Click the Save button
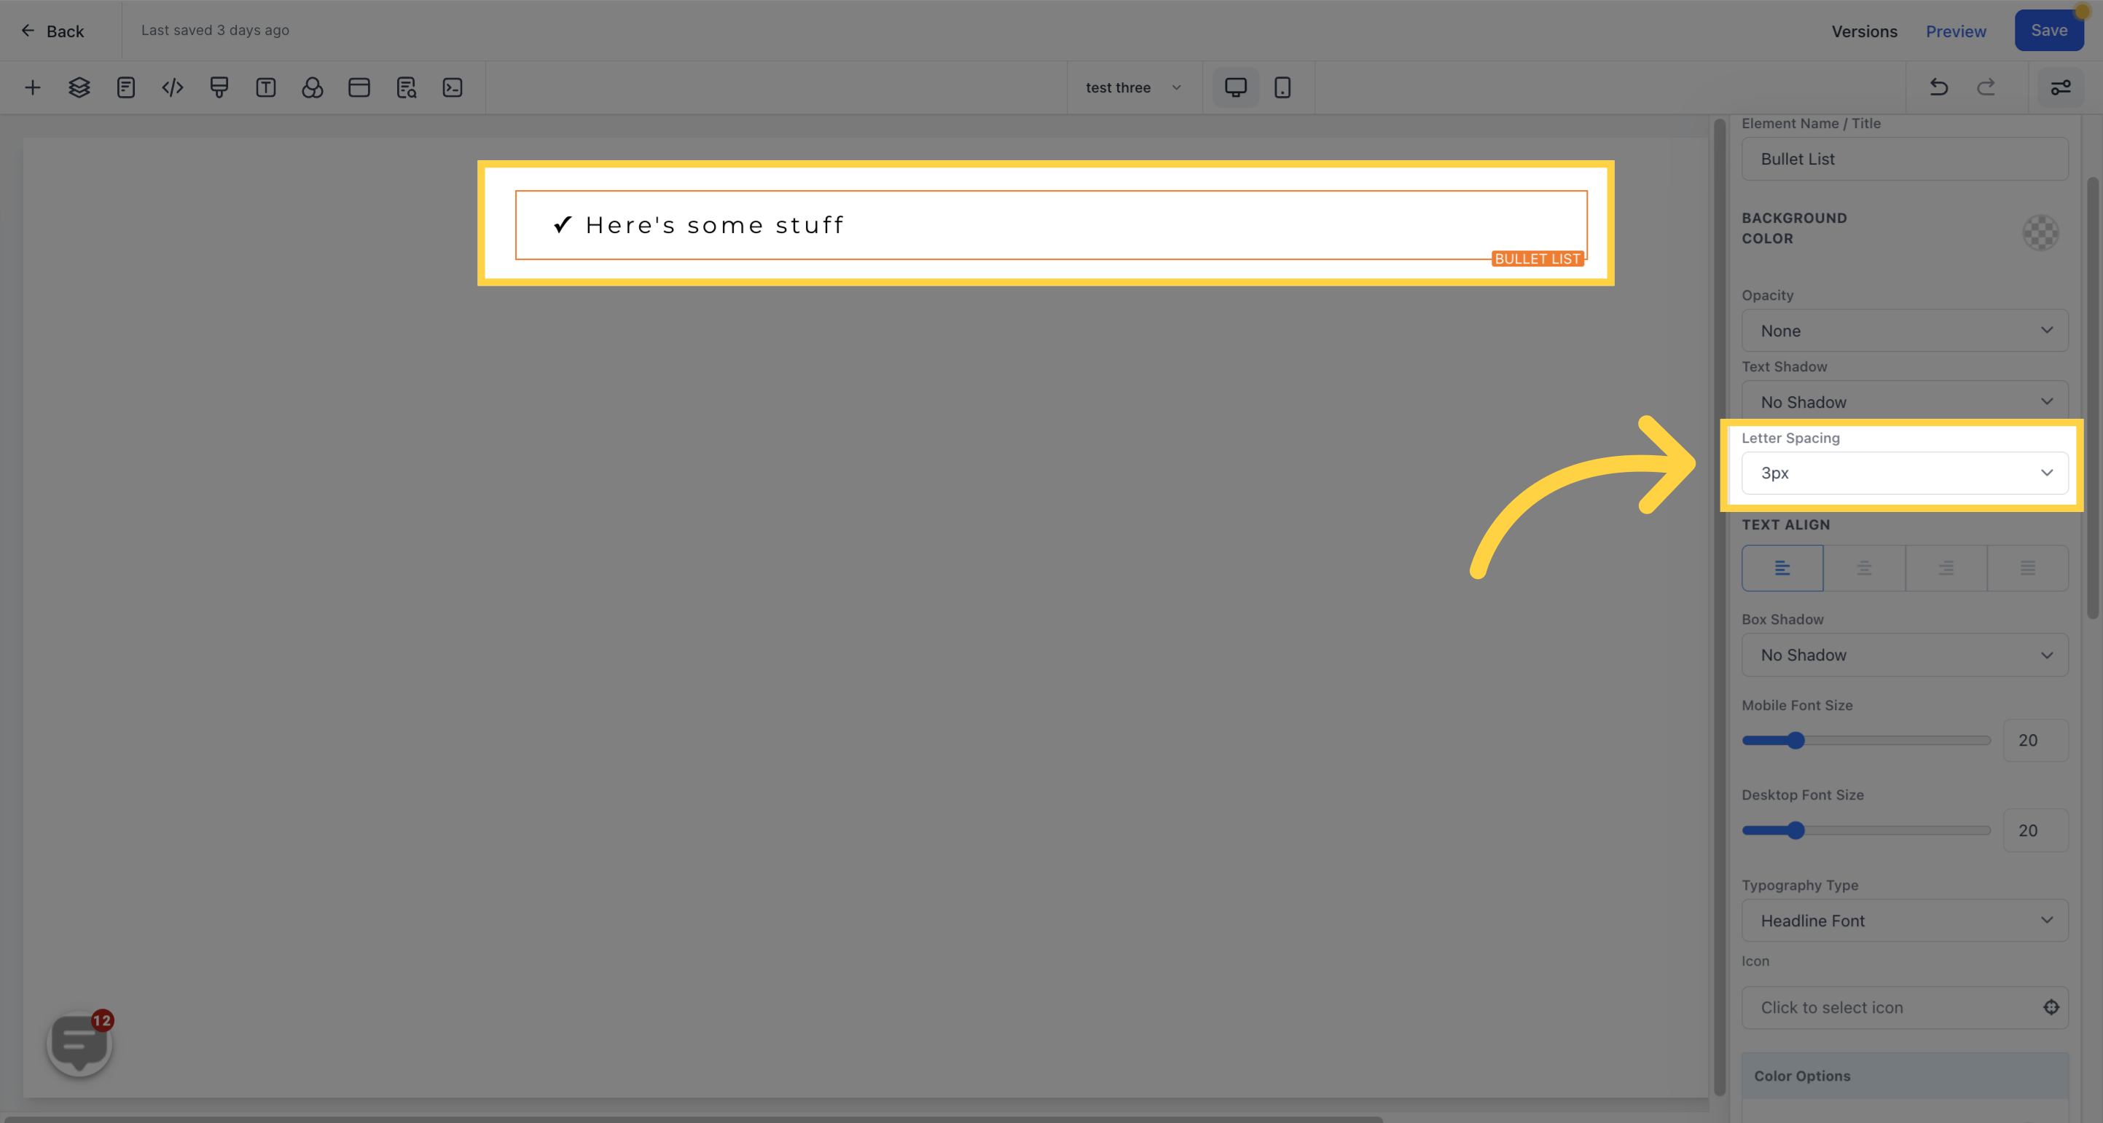2103x1123 pixels. [2049, 30]
